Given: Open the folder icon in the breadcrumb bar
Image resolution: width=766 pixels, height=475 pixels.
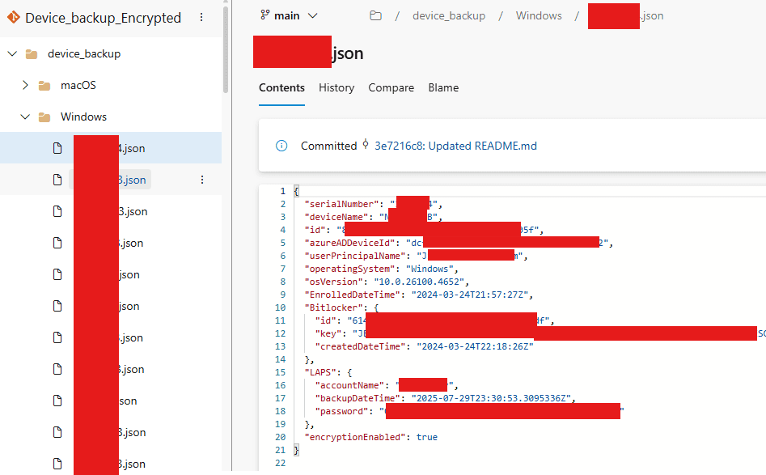Looking at the screenshot, I should pos(375,15).
